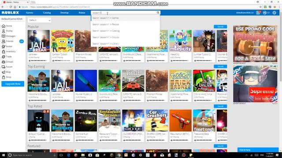Open Games in the top navigation

(x=30, y=13)
